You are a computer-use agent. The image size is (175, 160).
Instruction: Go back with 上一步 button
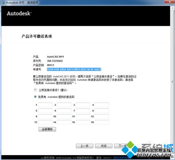coord(85,146)
